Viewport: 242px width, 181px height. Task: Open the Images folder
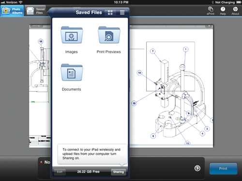point(72,35)
